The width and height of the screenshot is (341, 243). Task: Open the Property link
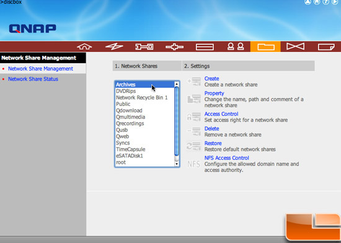click(x=215, y=93)
